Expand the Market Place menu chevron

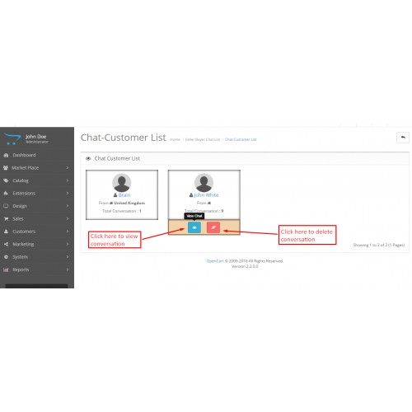point(68,168)
